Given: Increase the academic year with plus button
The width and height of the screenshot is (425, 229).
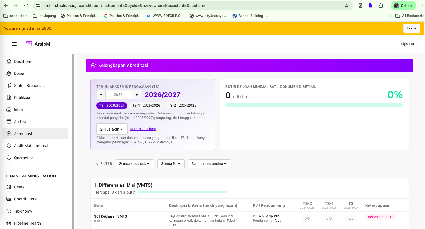Looking at the screenshot, I should point(137,94).
